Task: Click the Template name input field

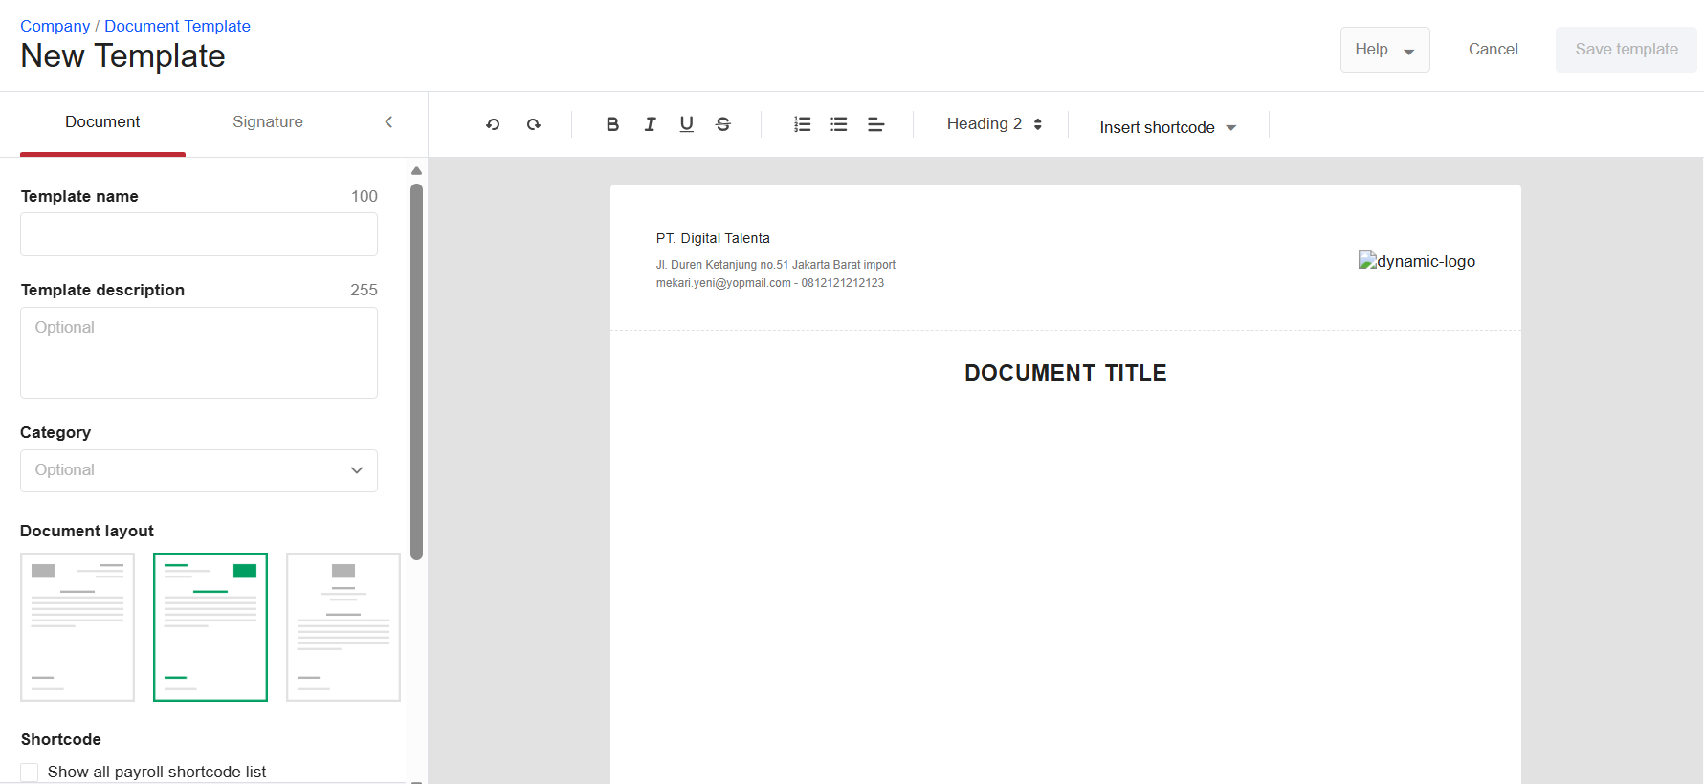Action: click(x=199, y=234)
